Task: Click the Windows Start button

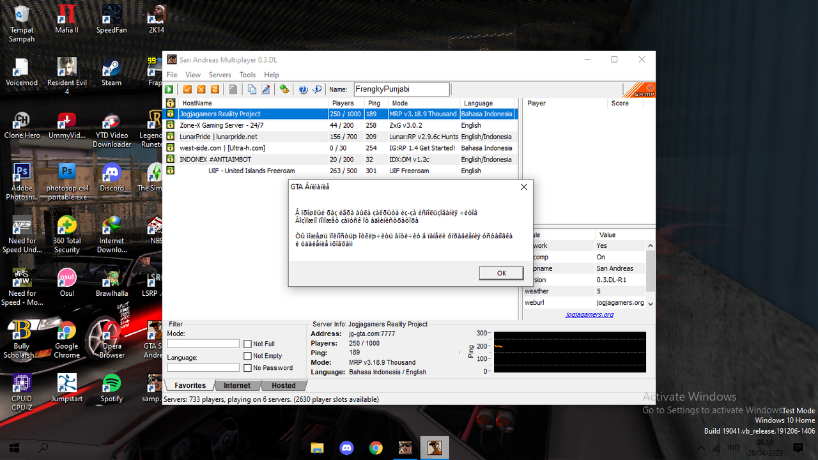Action: [x=14, y=447]
